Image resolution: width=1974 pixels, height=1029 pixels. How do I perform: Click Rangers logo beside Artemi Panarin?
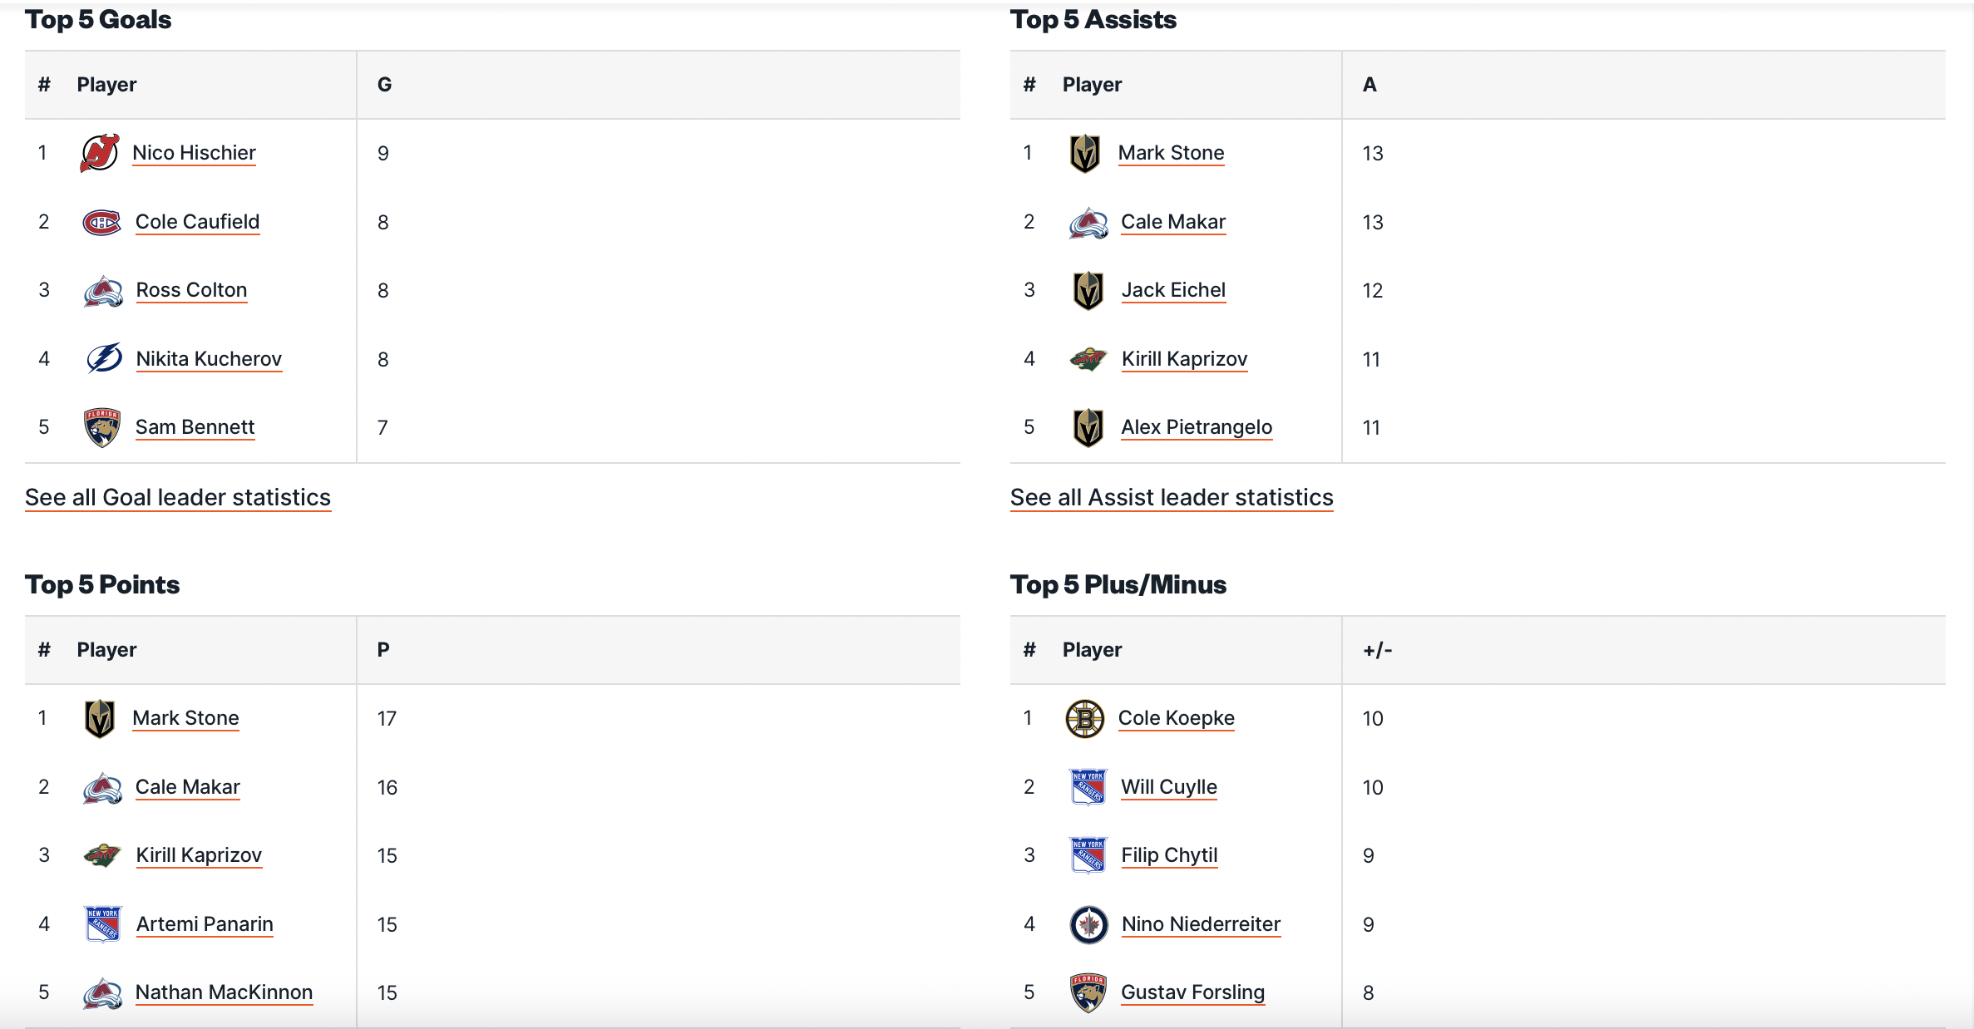pos(103,924)
